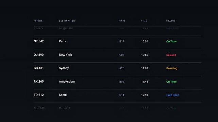Click the GATE column header
The width and height of the screenshot is (218, 122).
coord(122,21)
